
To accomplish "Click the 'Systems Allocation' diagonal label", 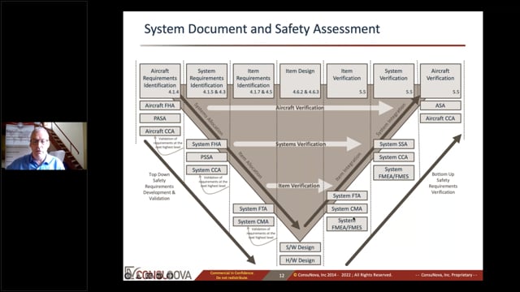I will click(x=208, y=119).
